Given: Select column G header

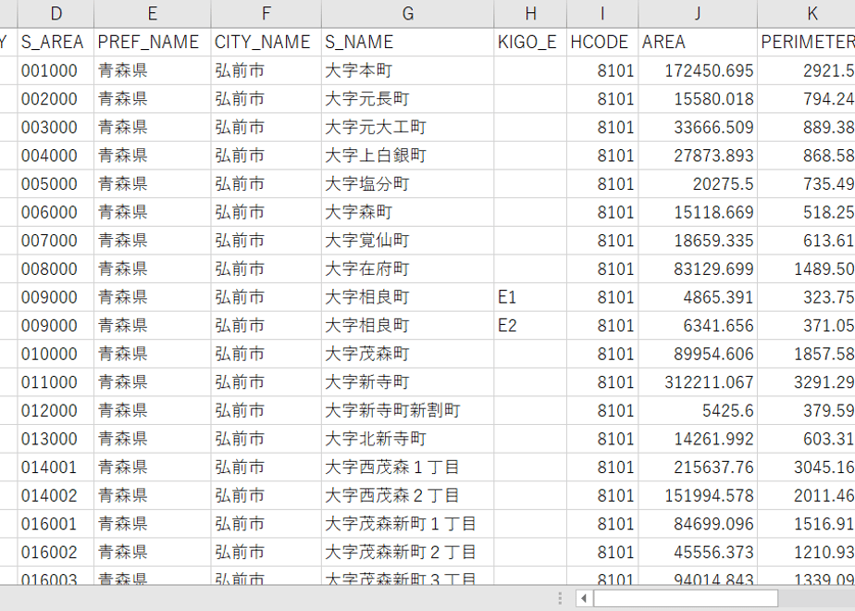Looking at the screenshot, I should point(407,14).
